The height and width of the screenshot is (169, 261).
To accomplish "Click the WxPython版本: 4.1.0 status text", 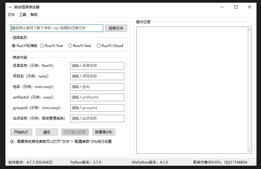I will tap(150, 162).
